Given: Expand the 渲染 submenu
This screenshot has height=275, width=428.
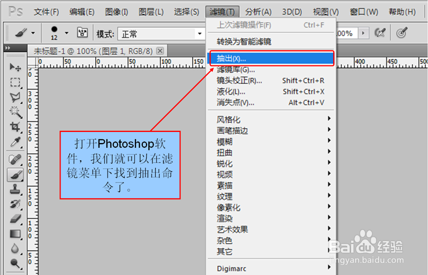Looking at the screenshot, I should click(x=271, y=218).
